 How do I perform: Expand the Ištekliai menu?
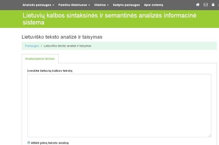102,5
